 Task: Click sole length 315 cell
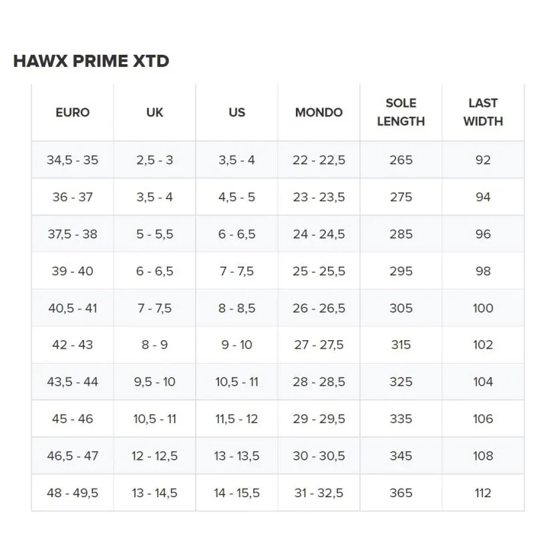[401, 345]
